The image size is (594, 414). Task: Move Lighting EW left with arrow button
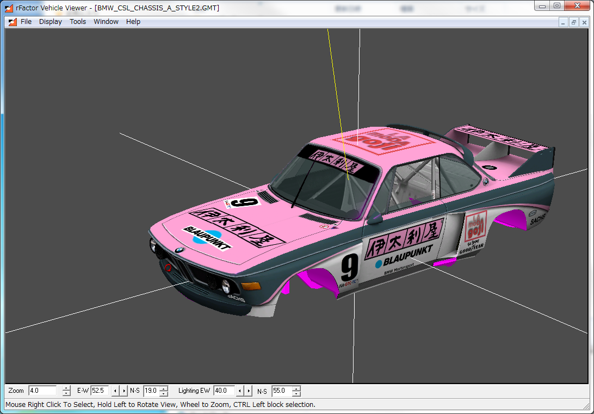pyautogui.click(x=240, y=391)
